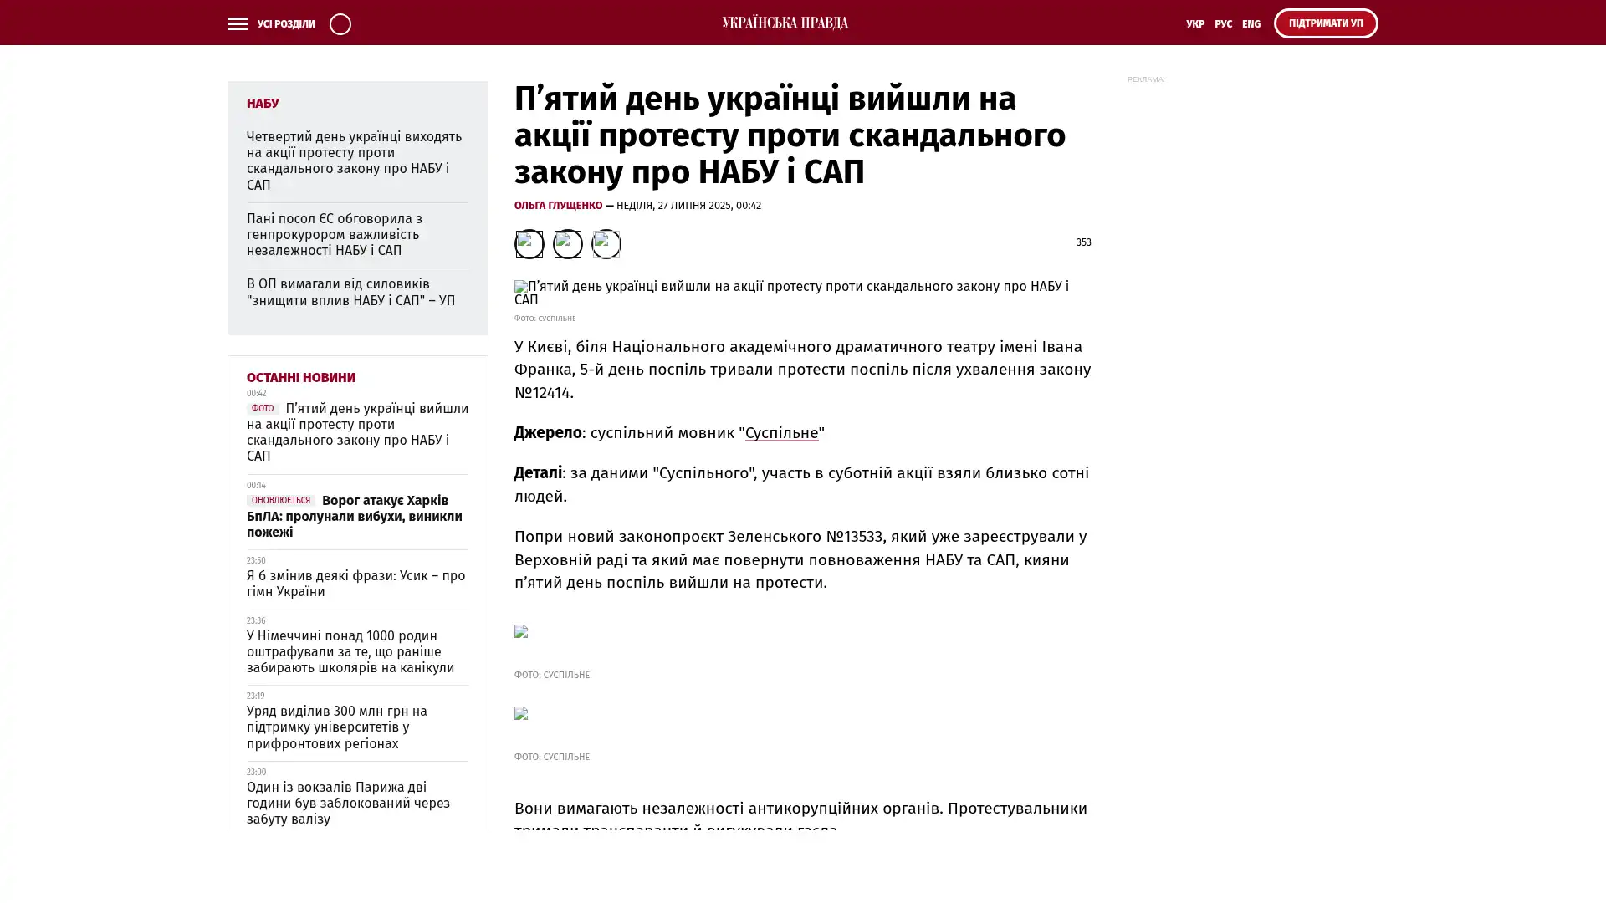The width and height of the screenshot is (1606, 903).
Task: Open the second broken photo thumbnail
Action: [521, 714]
